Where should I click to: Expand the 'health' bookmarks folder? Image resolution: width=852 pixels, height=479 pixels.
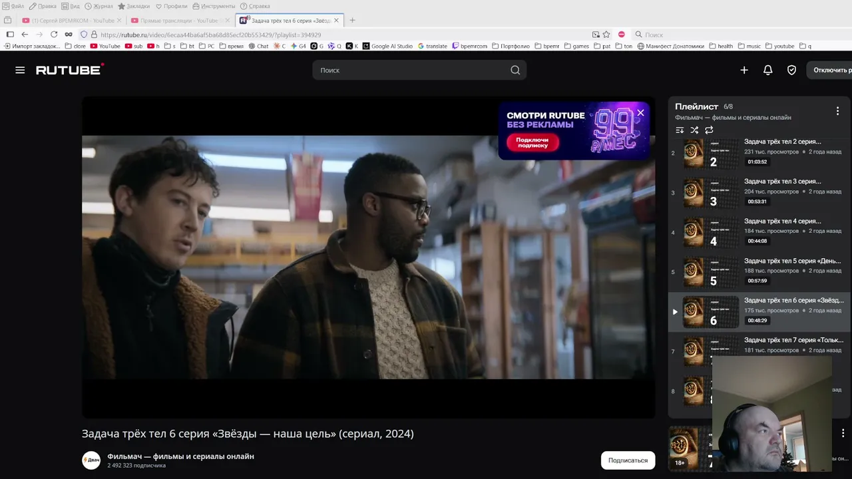coord(721,47)
